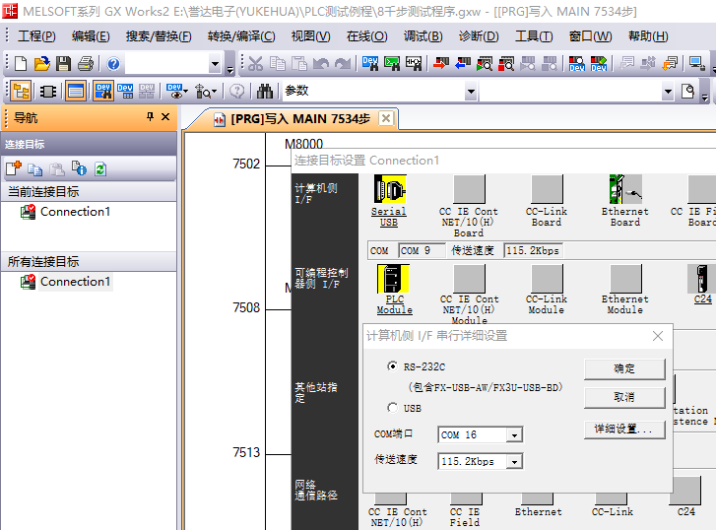716x530 pixels.
Task: Open the blue question mark help icon
Action: [x=113, y=63]
